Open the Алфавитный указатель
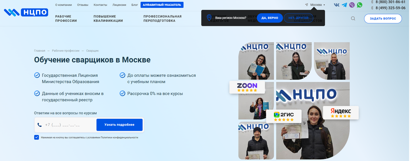 pos(162,5)
